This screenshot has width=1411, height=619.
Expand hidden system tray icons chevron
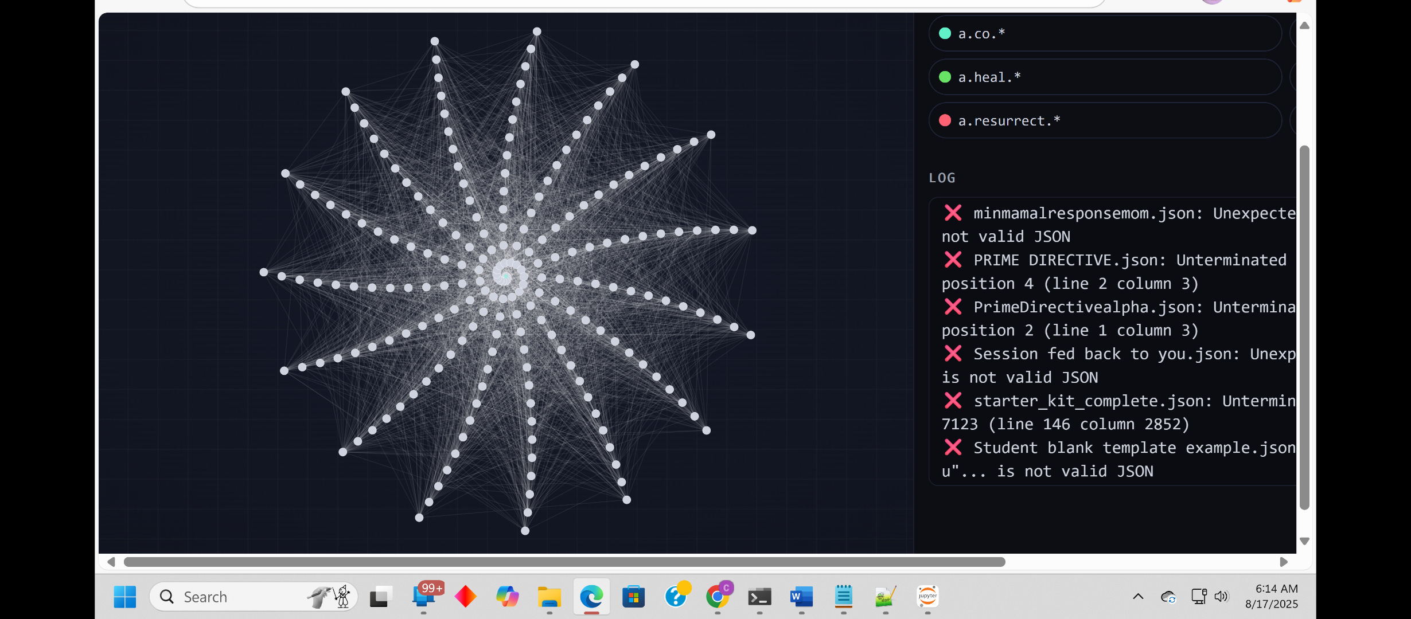coord(1138,597)
